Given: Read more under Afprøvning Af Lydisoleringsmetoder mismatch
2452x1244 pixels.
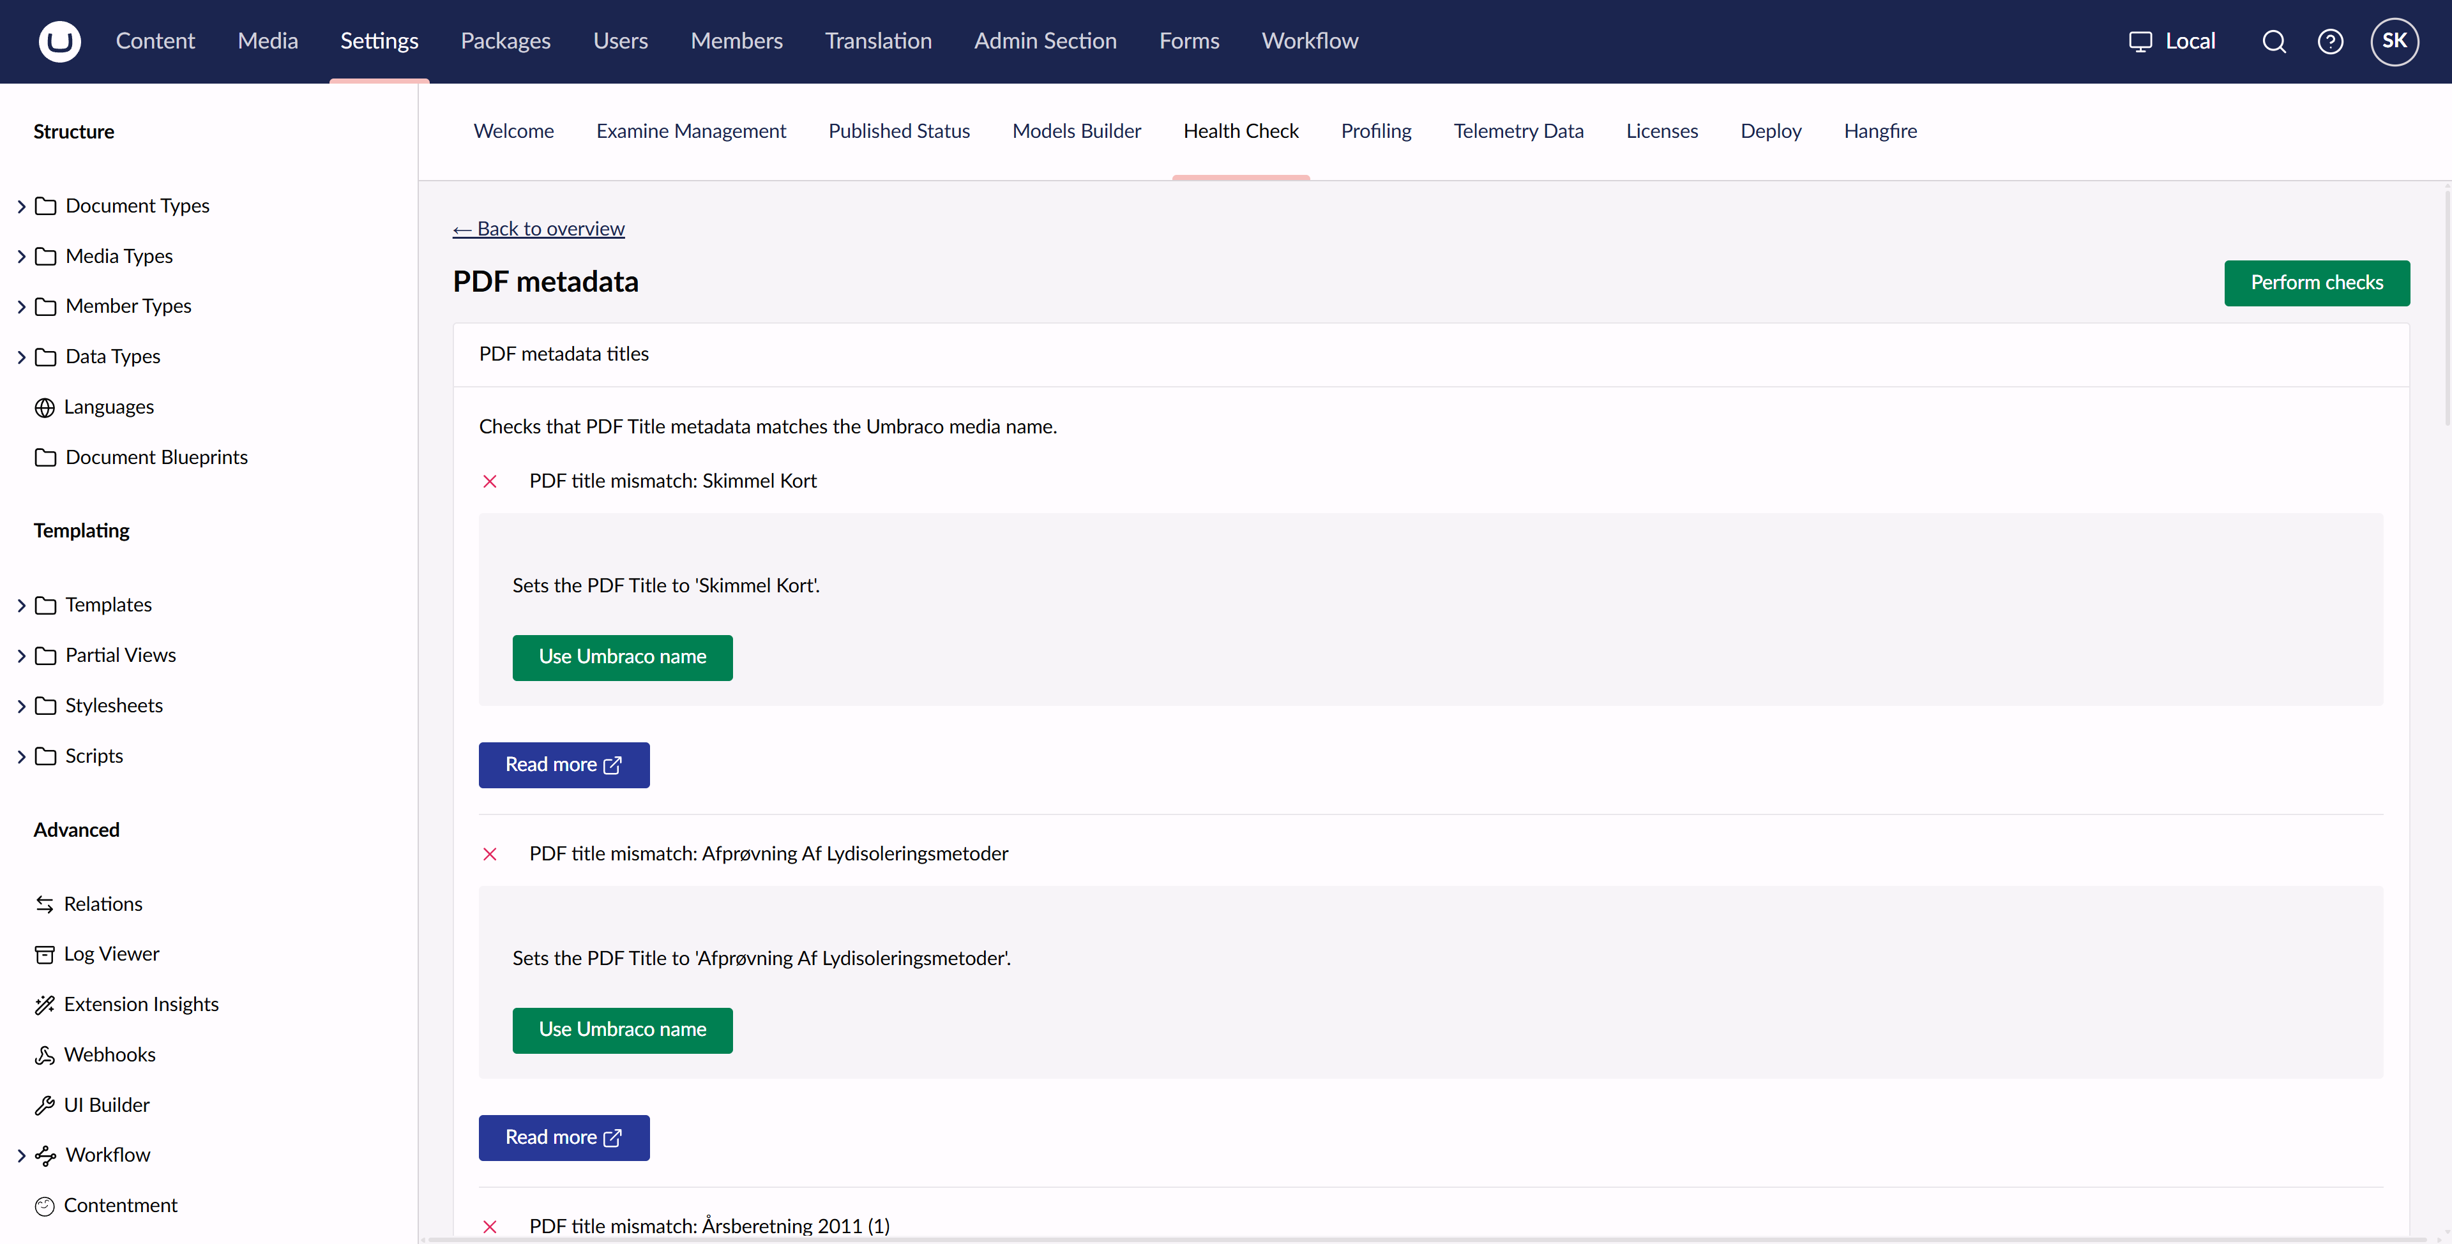Looking at the screenshot, I should pyautogui.click(x=563, y=1137).
